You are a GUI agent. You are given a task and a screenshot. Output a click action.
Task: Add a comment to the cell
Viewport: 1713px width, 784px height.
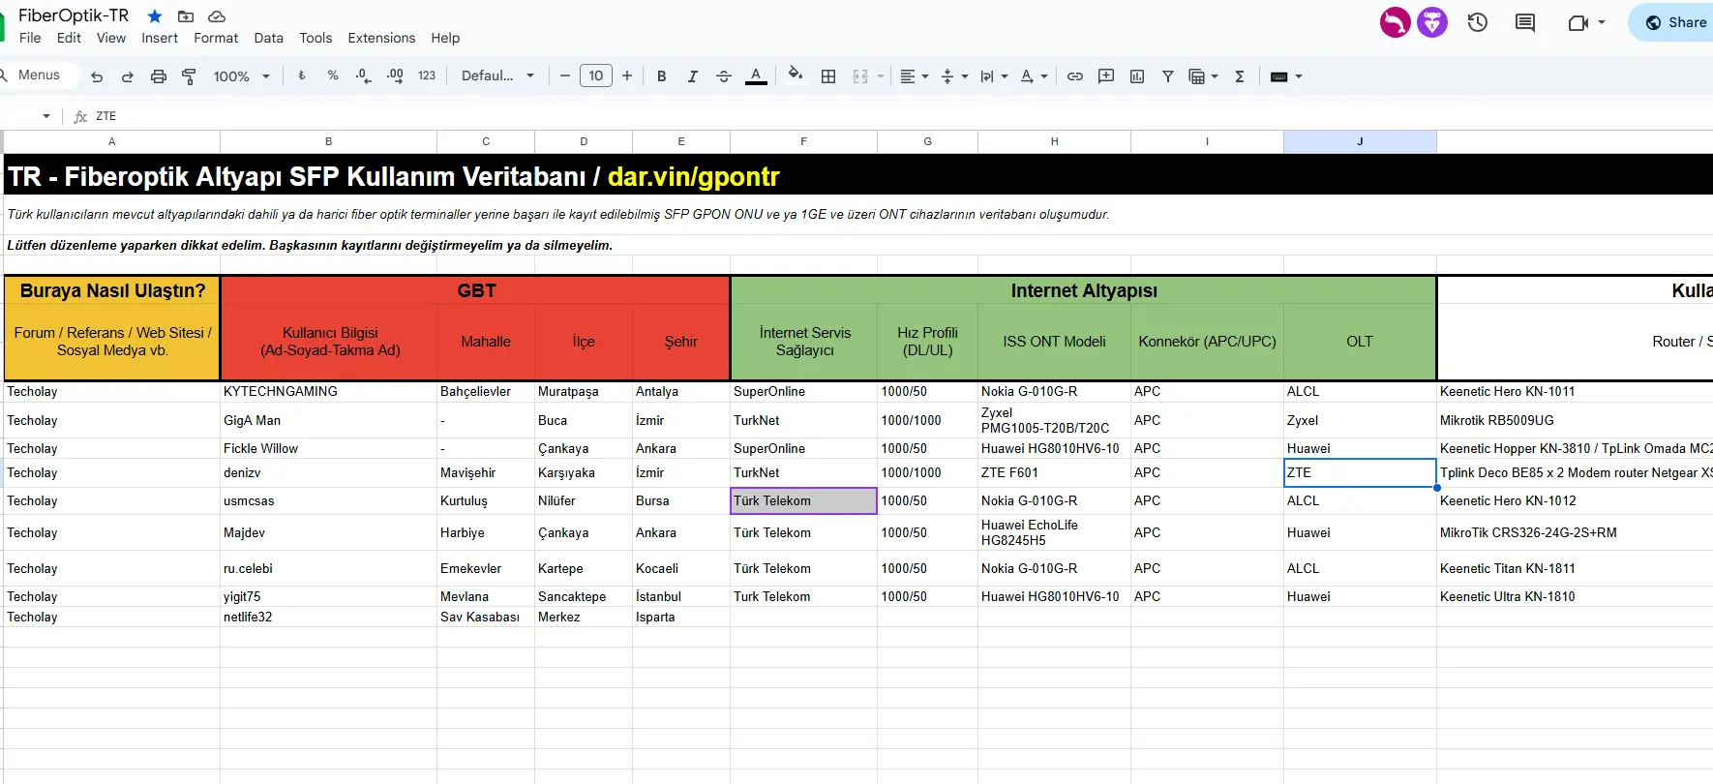(1106, 76)
